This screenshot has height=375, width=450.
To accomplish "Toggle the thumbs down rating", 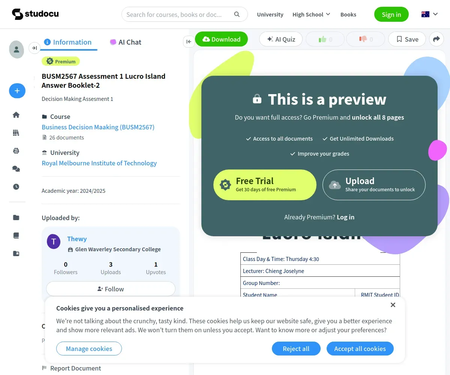I will (x=366, y=39).
